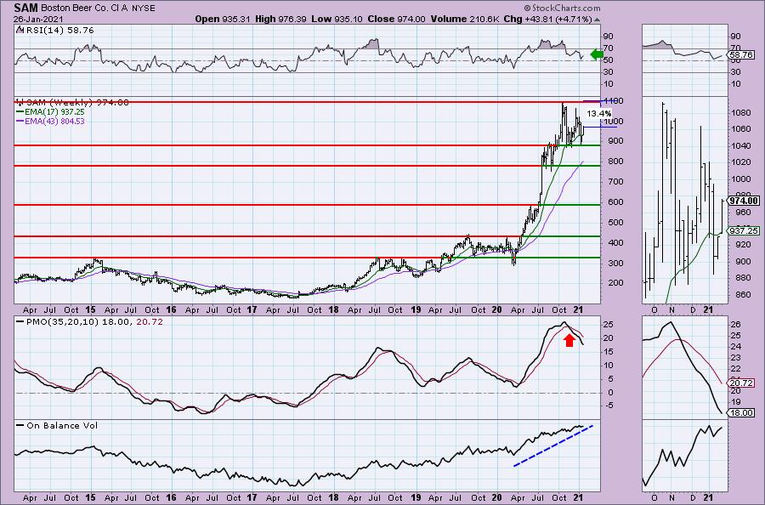Select the EMA(17) 937.25 legend entry
Viewport: 765px width, 505px height.
tap(51, 111)
